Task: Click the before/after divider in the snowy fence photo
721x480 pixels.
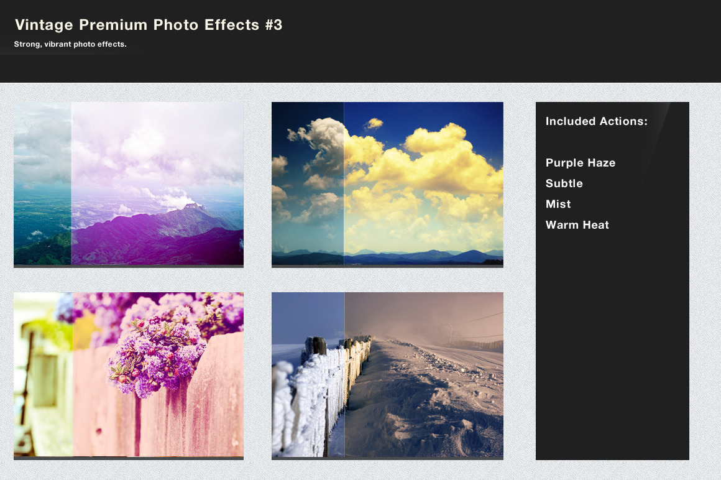Action: click(344, 374)
